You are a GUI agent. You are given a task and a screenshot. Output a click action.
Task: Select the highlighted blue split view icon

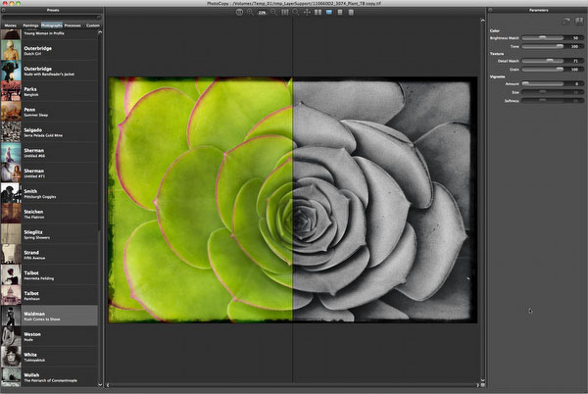click(329, 13)
